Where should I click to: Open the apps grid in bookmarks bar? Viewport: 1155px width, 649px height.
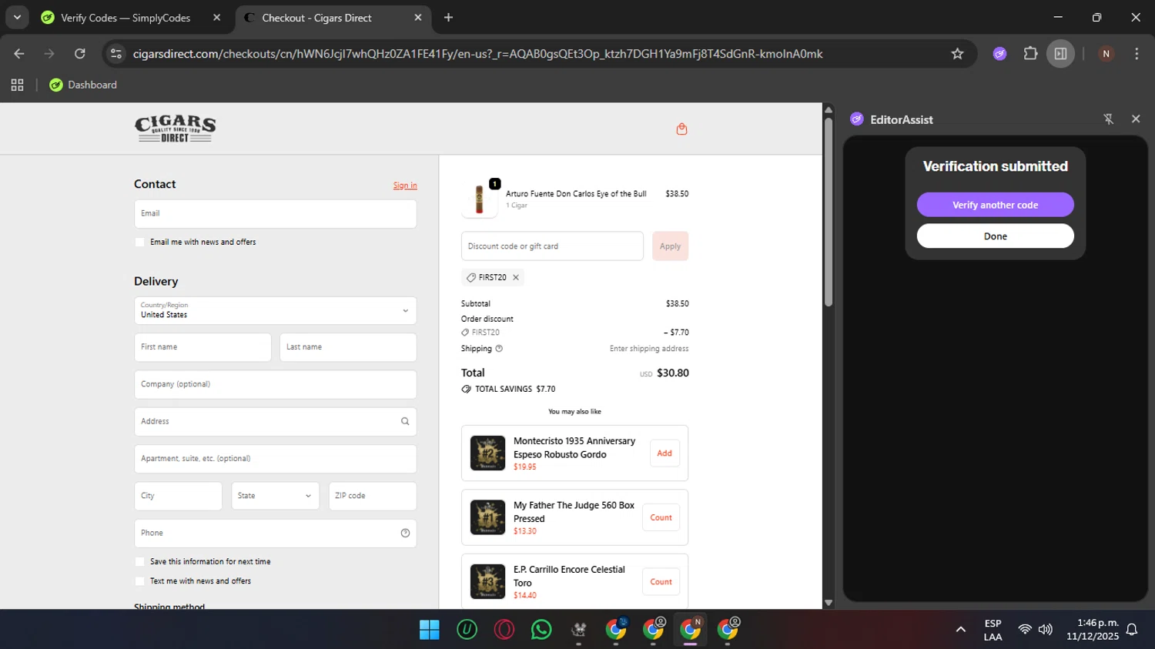[17, 85]
